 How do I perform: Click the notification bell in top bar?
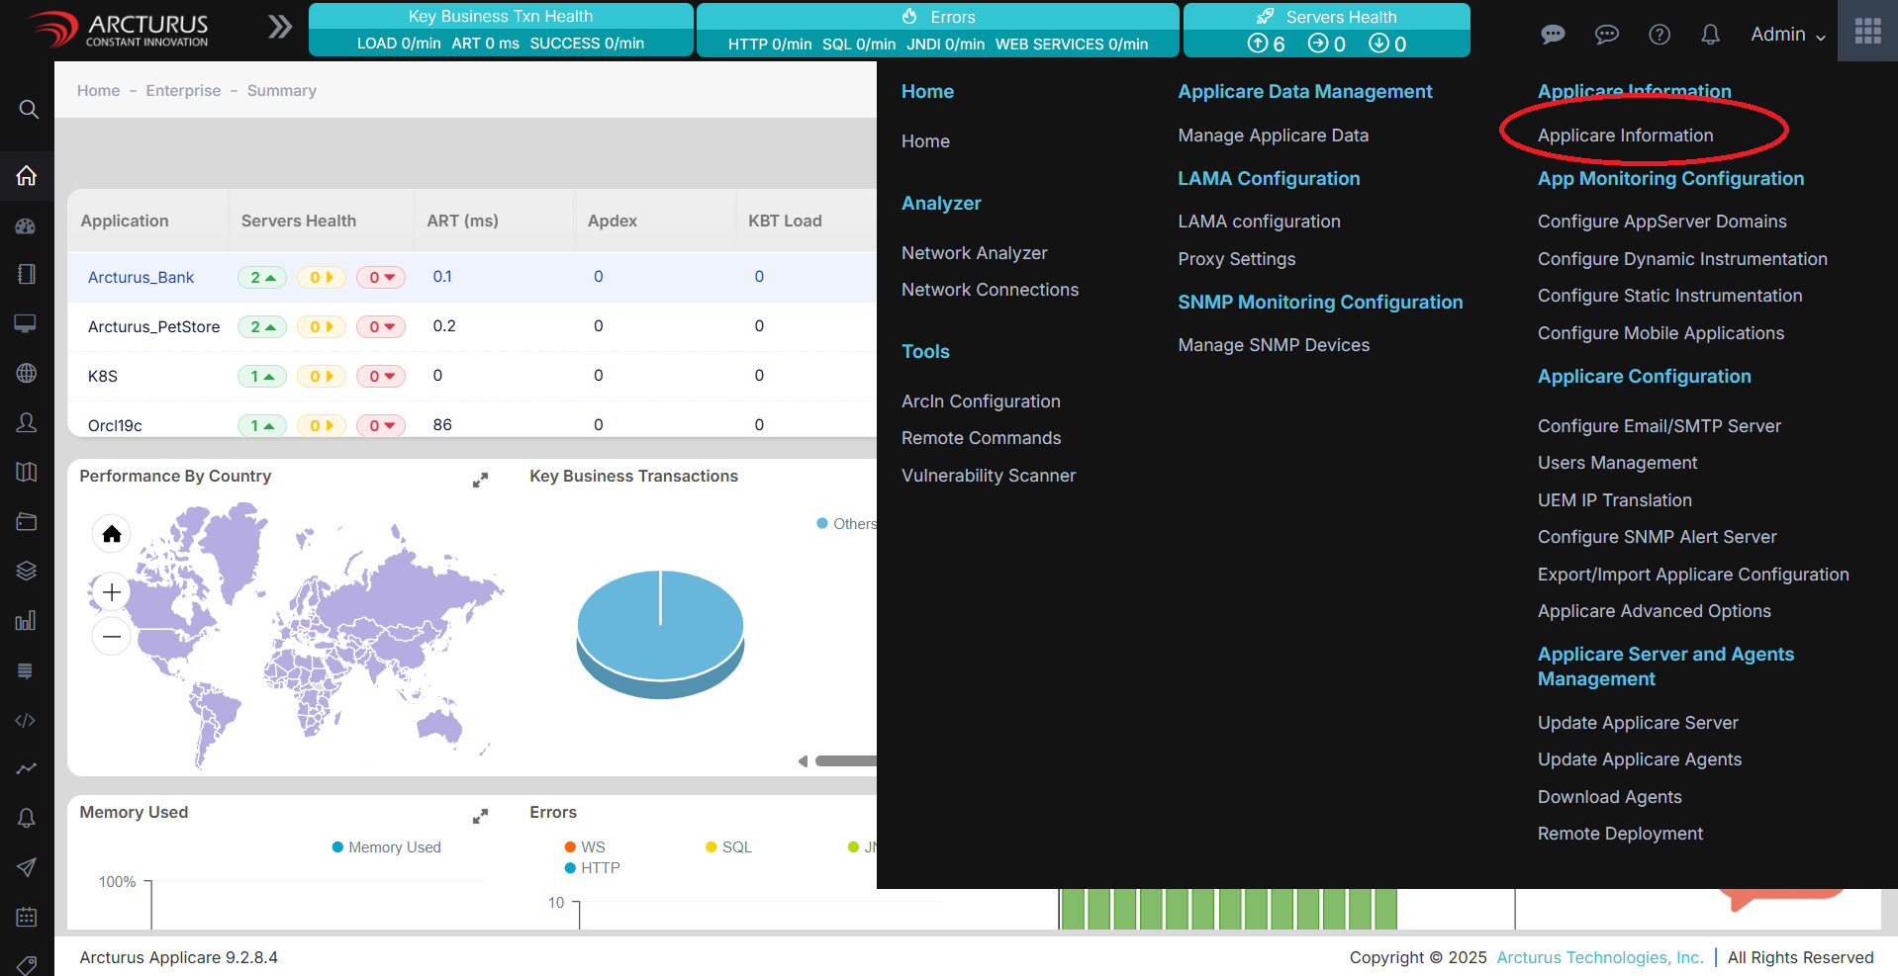click(x=1710, y=35)
